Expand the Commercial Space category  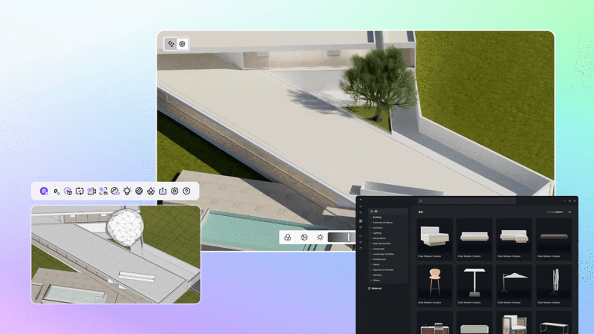(381, 223)
